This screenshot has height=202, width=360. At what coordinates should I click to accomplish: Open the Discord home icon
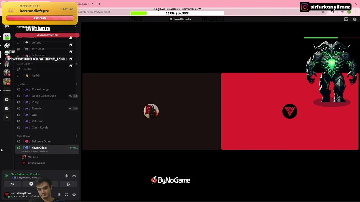(x=7, y=26)
